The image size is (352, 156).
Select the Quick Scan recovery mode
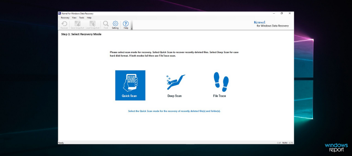[x=130, y=85]
